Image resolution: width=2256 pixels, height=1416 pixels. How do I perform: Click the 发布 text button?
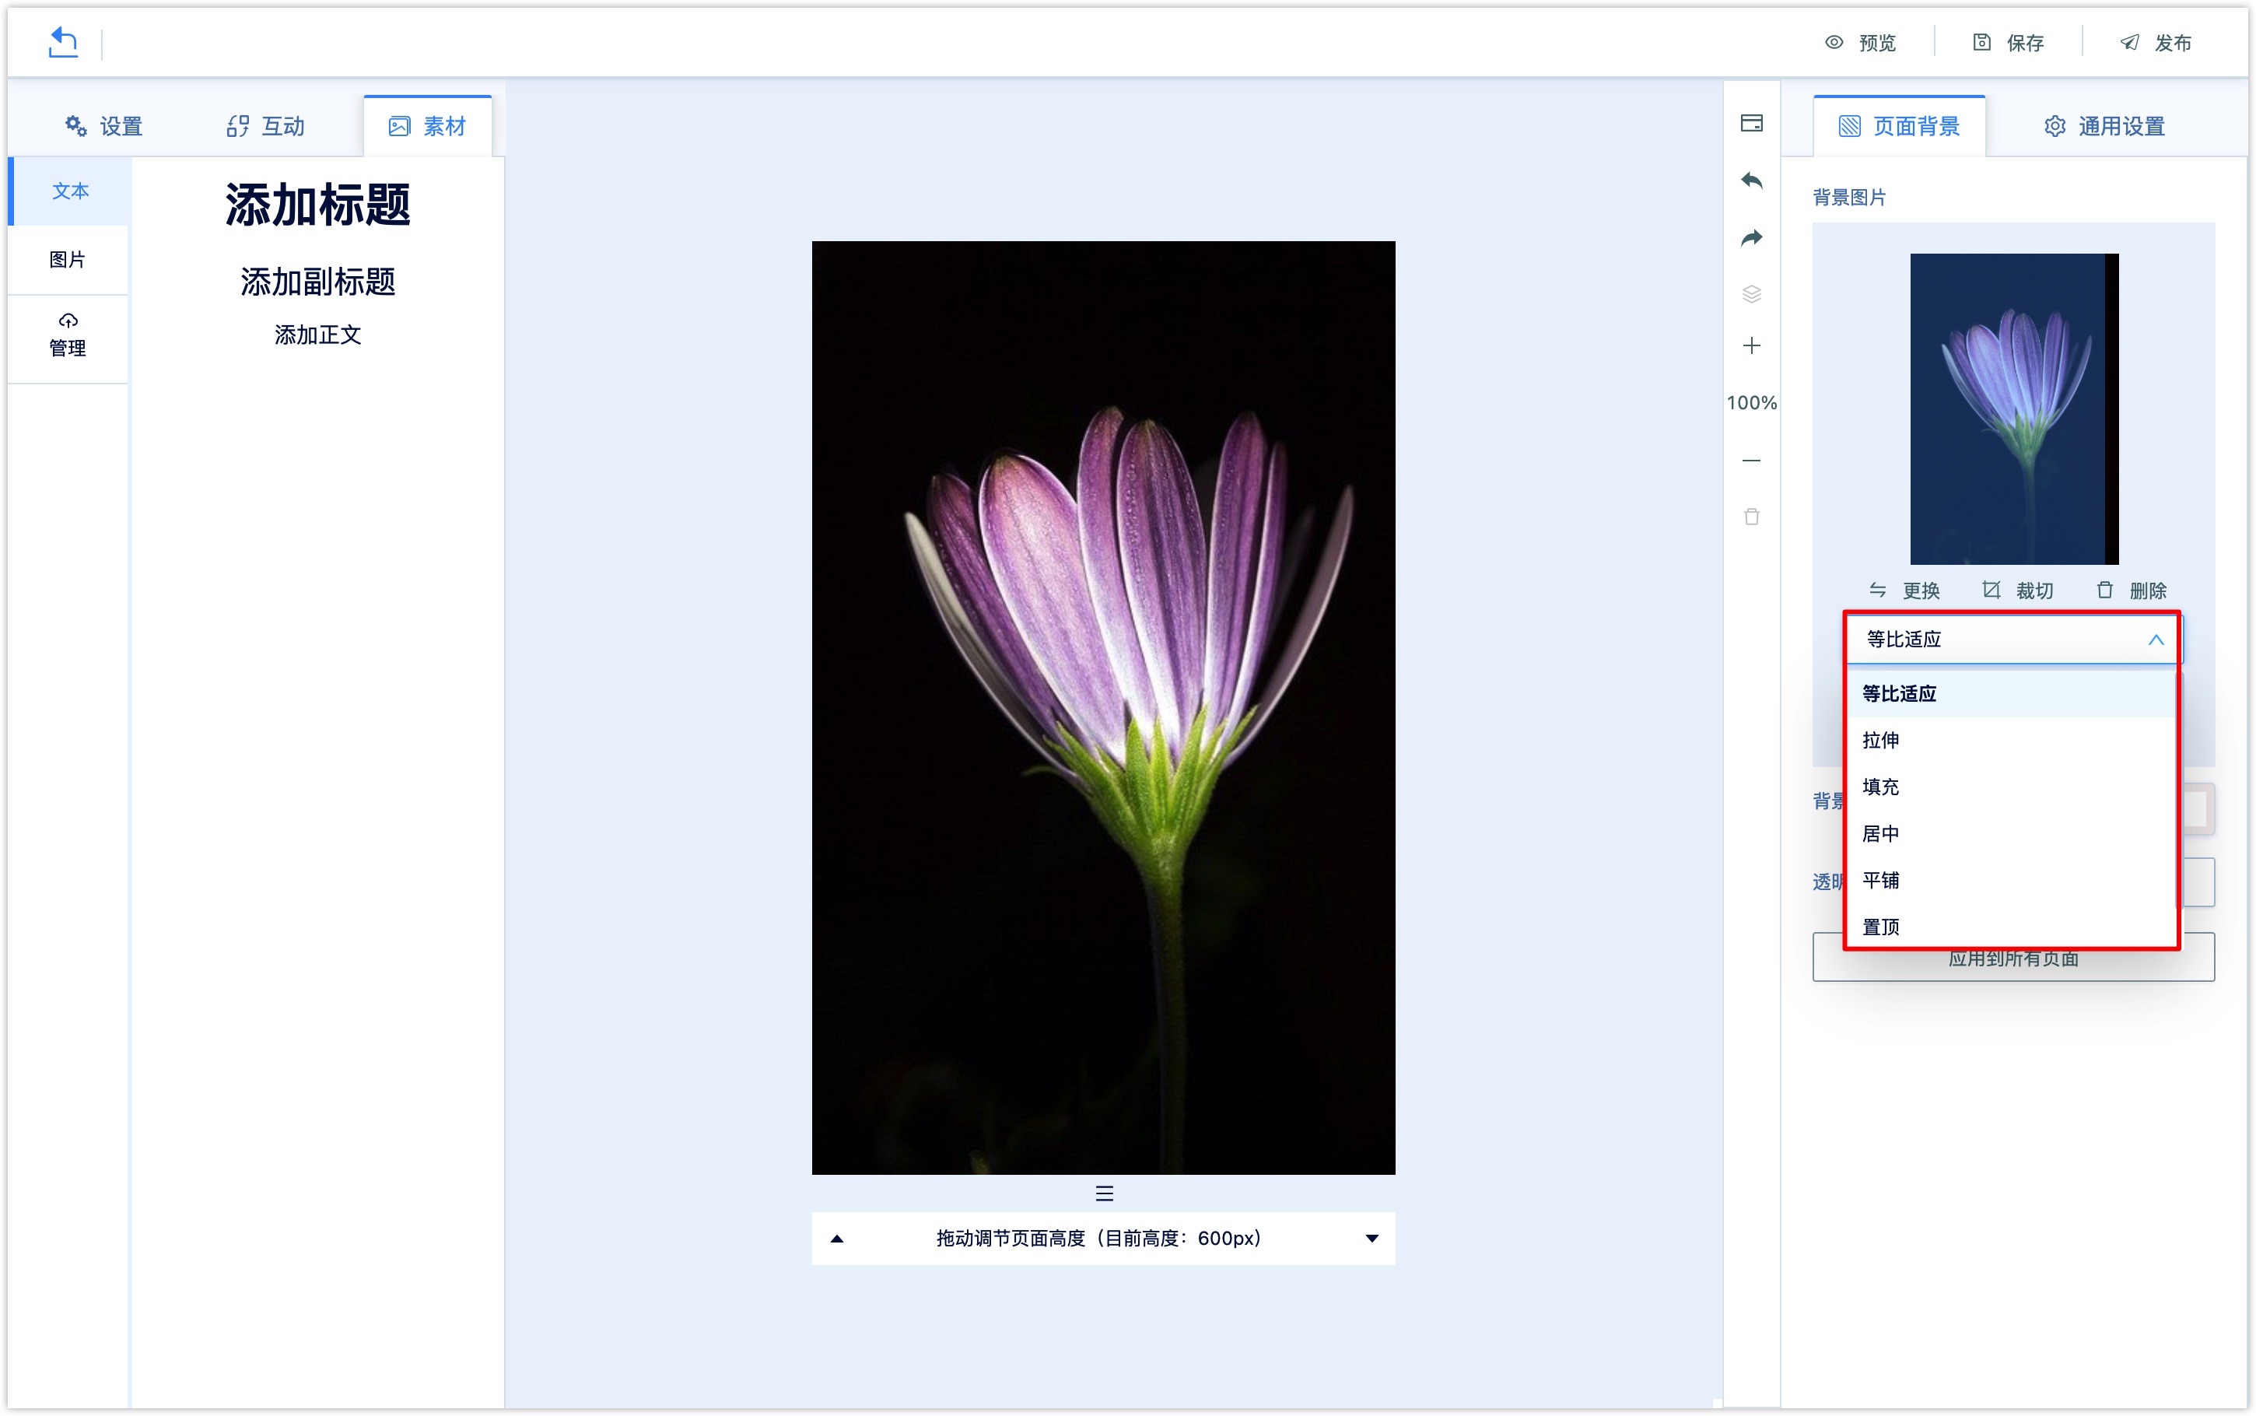[x=2173, y=43]
